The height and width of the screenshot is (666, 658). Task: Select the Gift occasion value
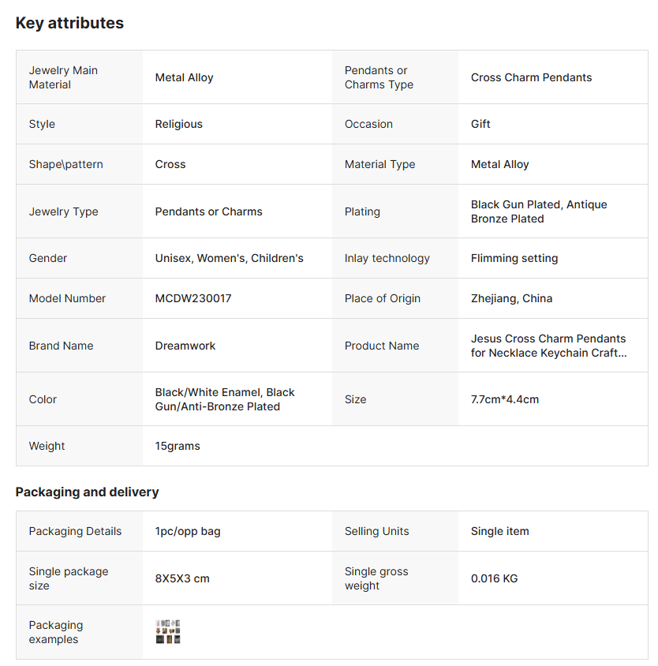tap(480, 124)
